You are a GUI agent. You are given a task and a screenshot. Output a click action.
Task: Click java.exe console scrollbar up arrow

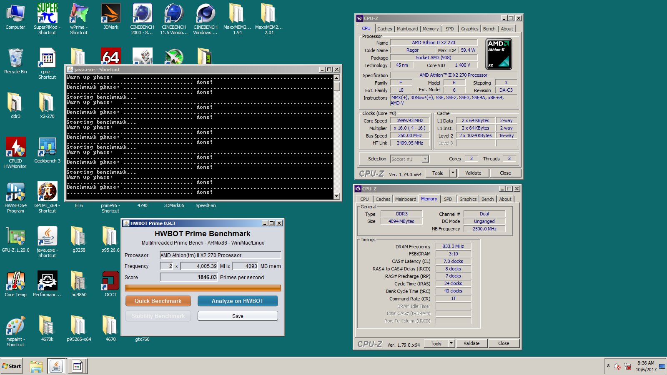(x=337, y=78)
